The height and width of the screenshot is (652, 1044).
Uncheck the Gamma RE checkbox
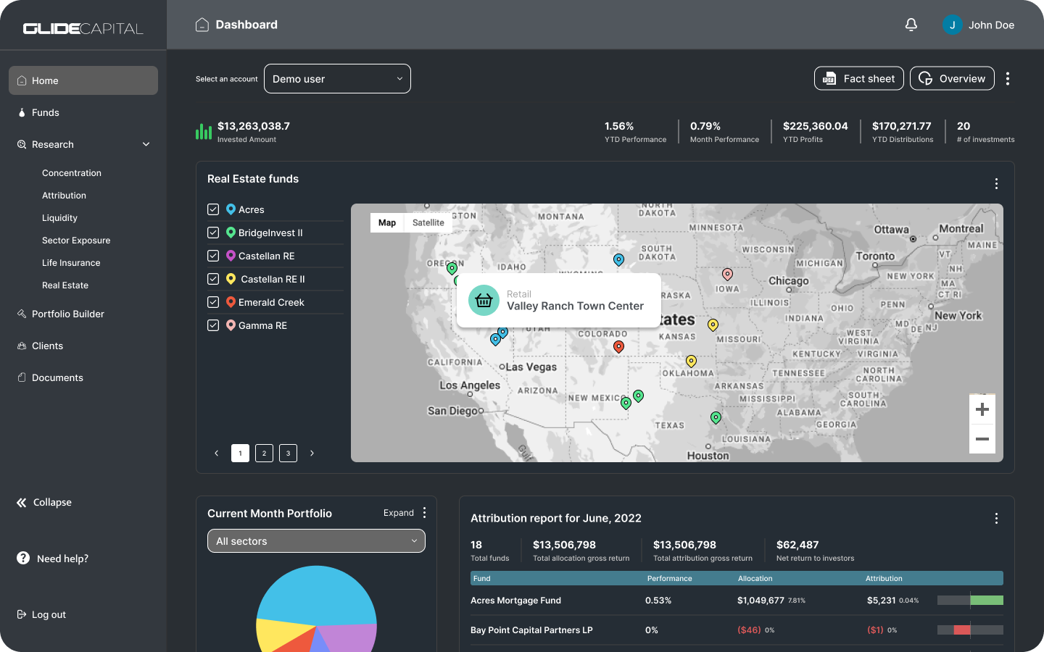[213, 325]
